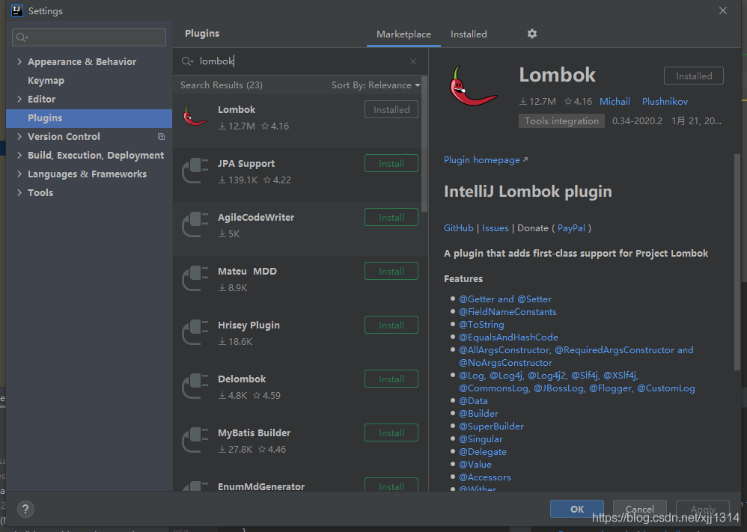Expand the Tools settings node
This screenshot has height=532, width=747.
[x=19, y=192]
